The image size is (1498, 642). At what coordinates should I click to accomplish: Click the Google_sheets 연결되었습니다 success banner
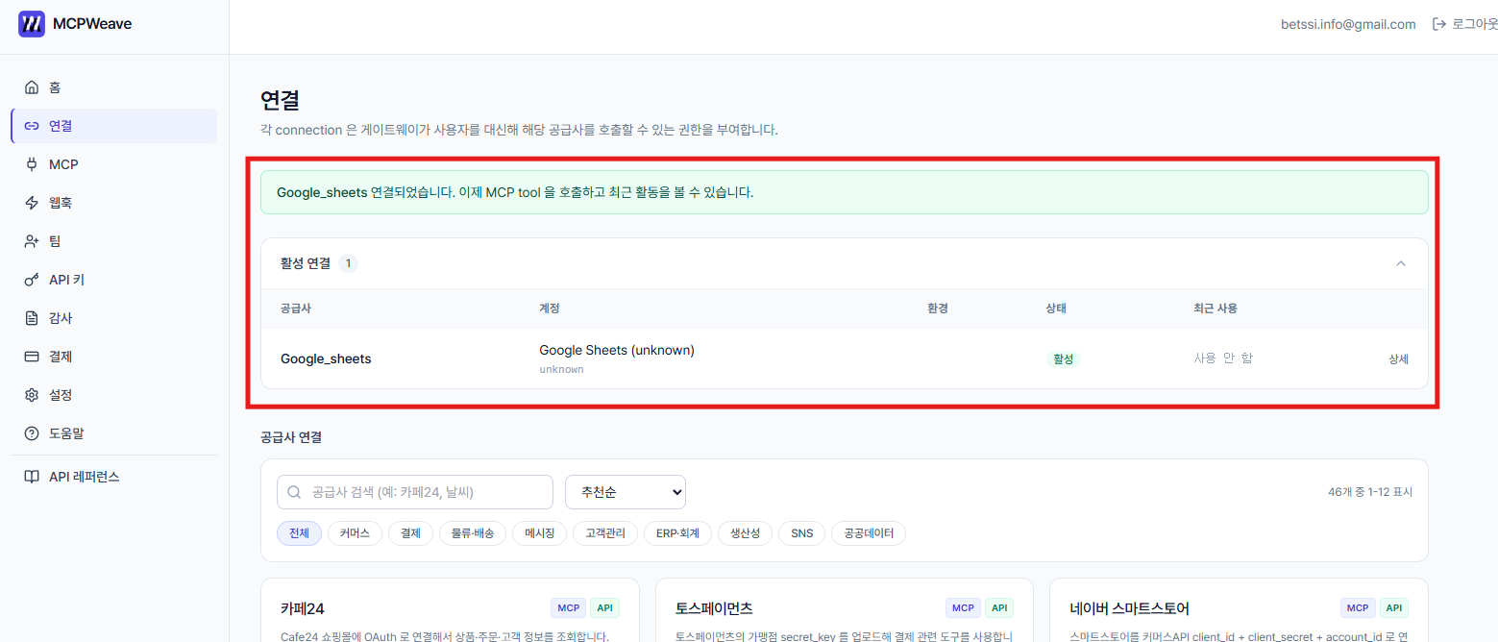tap(845, 192)
